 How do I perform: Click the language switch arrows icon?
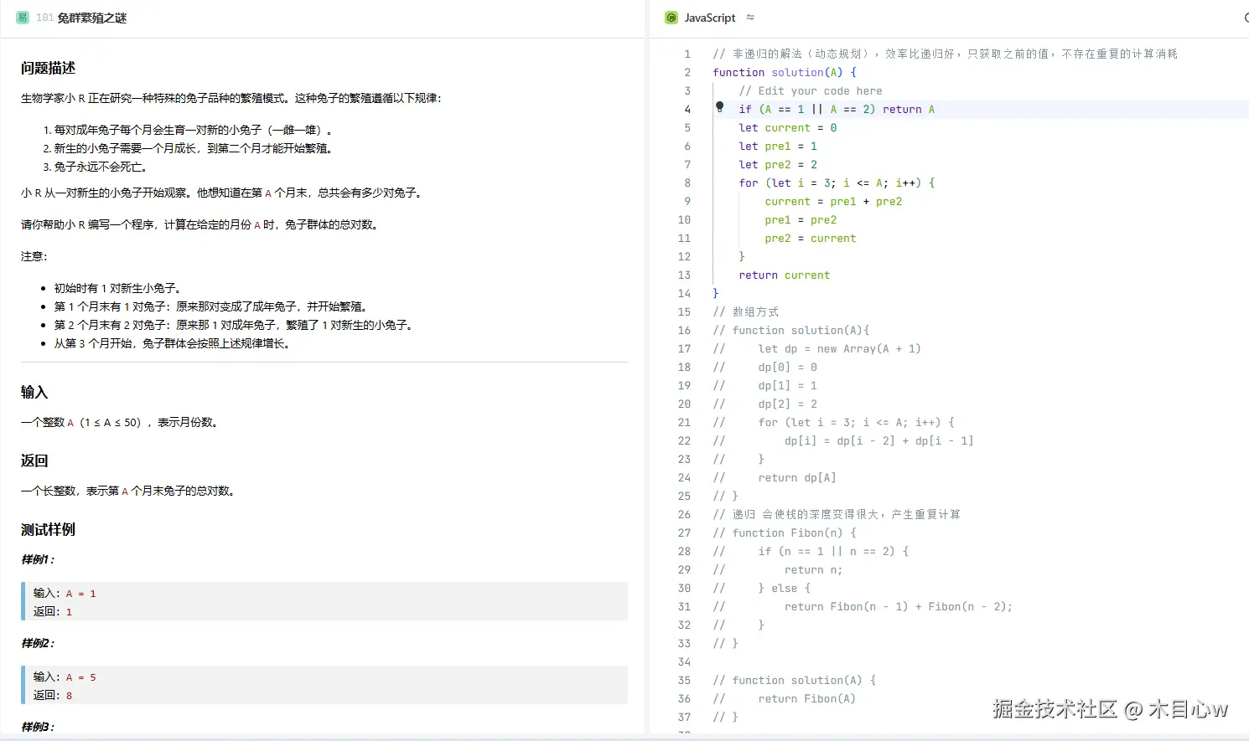pyautogui.click(x=750, y=18)
